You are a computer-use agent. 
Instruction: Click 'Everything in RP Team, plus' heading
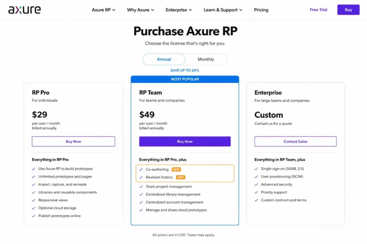point(280,160)
